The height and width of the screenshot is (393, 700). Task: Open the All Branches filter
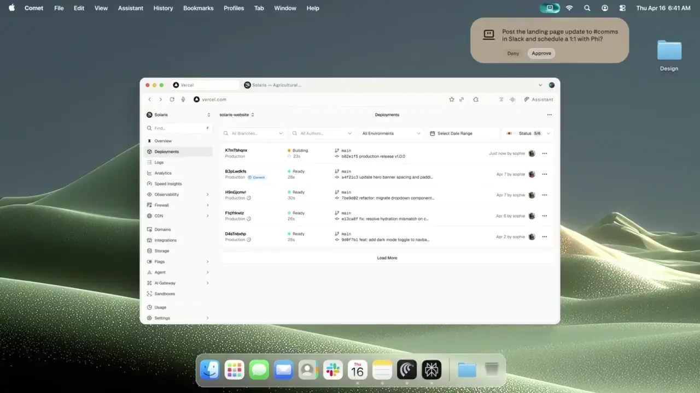(x=254, y=133)
